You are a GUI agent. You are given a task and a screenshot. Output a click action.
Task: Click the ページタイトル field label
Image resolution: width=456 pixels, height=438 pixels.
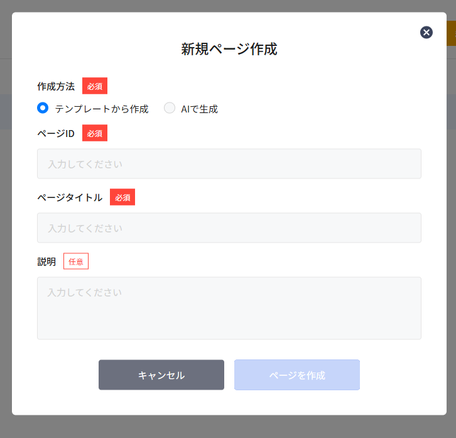[x=70, y=197]
